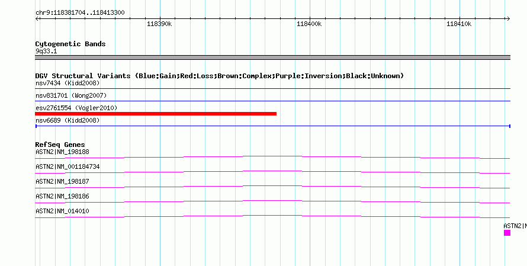Click the nsv7434 (Kidd2008) variant label
The height and width of the screenshot is (266, 527).
(68, 83)
